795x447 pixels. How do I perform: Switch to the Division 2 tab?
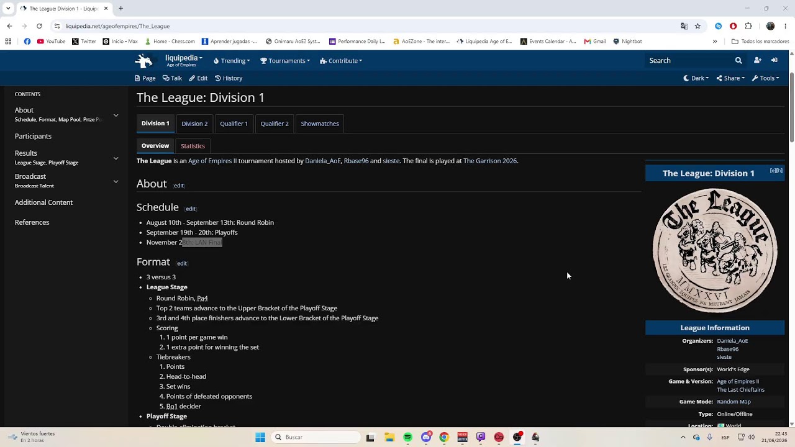[194, 124]
